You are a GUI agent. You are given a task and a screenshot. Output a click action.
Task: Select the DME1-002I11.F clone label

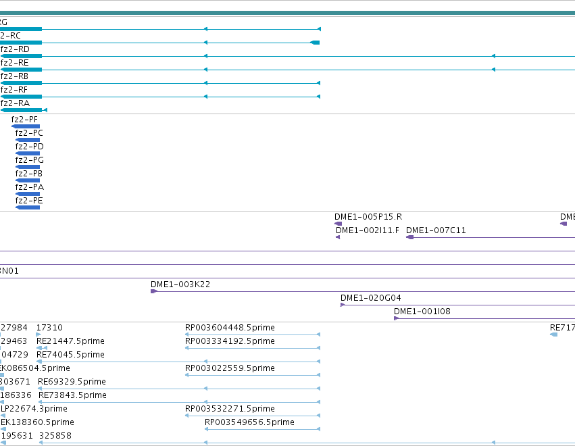pyautogui.click(x=368, y=230)
